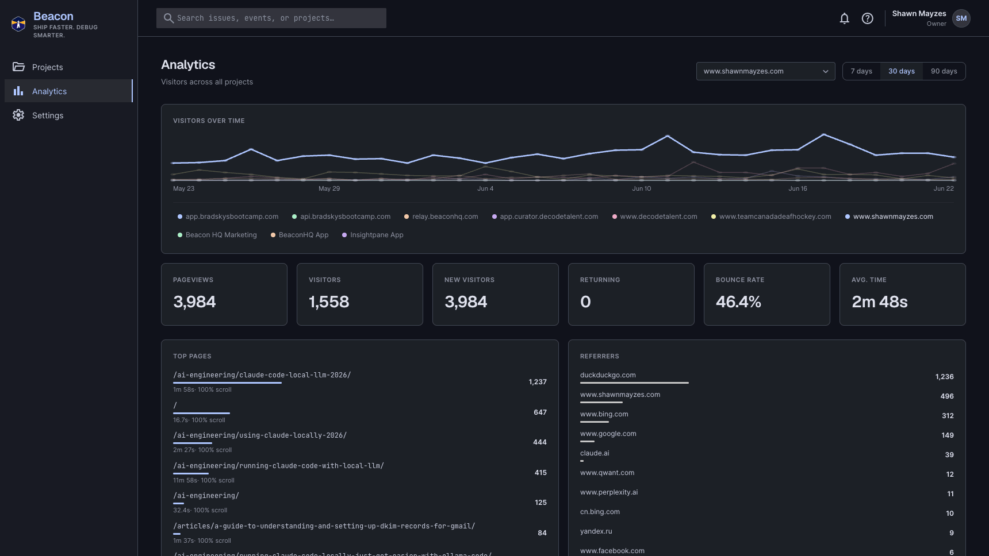Toggle www.shawnmayzes.com legend series

pos(889,217)
